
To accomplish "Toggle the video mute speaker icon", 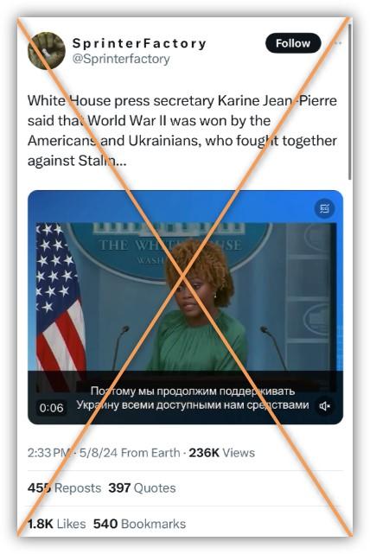I will coord(324,406).
